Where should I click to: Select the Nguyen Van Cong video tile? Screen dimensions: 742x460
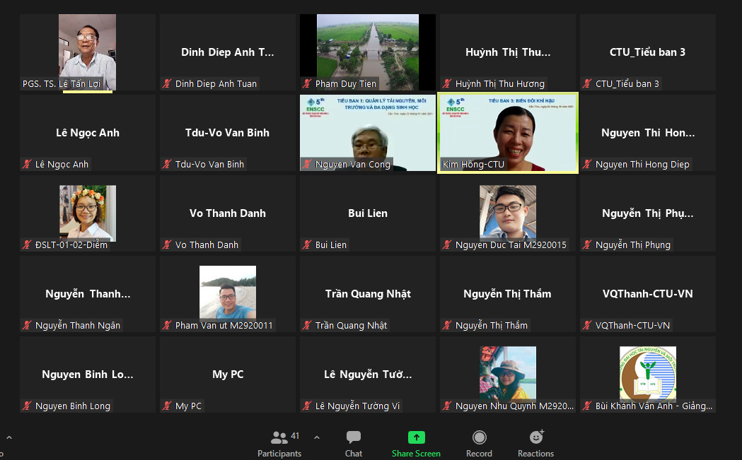368,132
